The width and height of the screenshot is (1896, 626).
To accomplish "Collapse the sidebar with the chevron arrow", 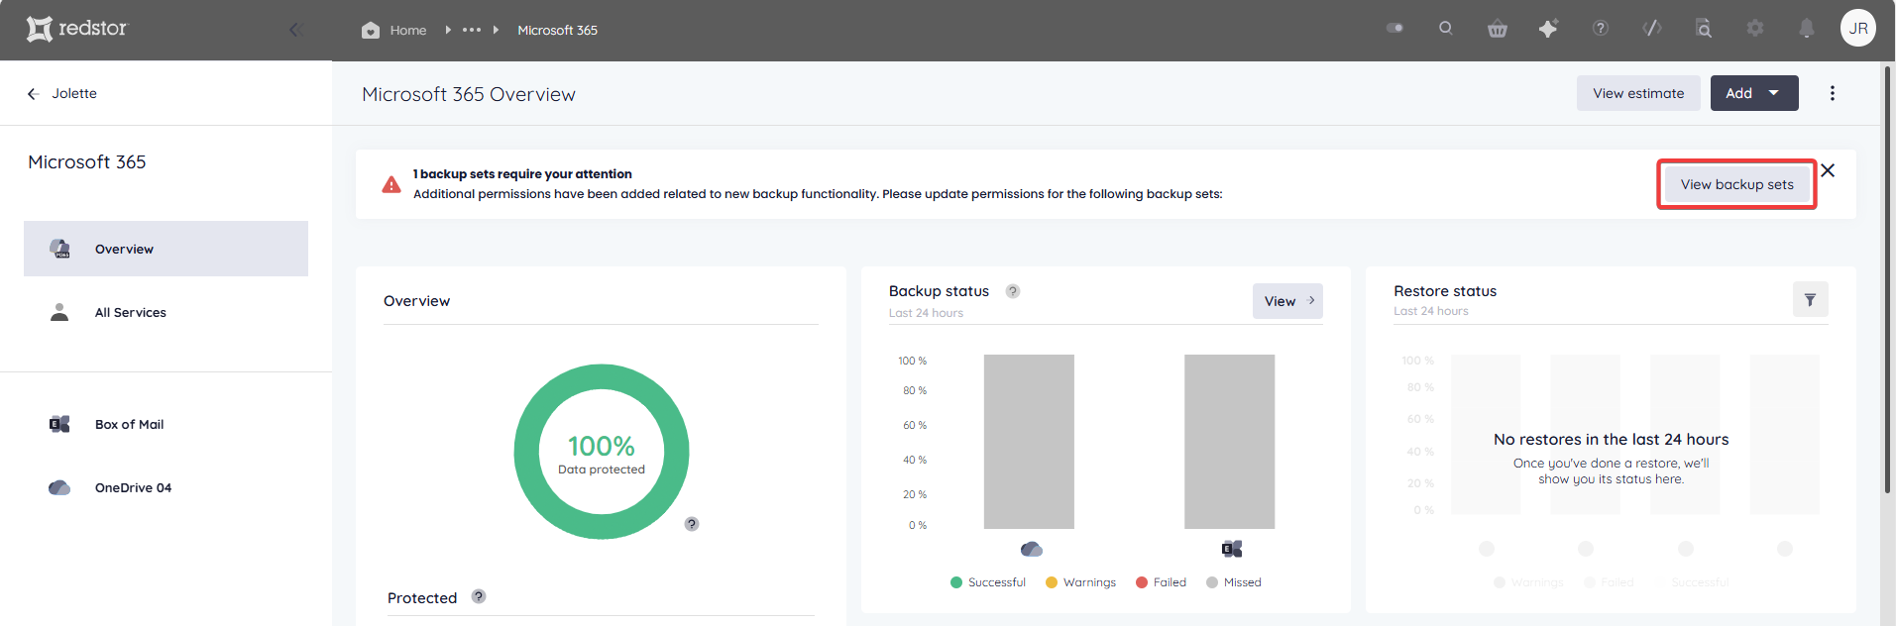I will [295, 30].
